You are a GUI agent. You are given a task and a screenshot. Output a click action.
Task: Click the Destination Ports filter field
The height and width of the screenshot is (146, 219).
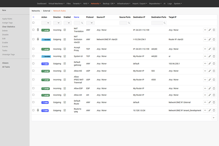(x=157, y=23)
